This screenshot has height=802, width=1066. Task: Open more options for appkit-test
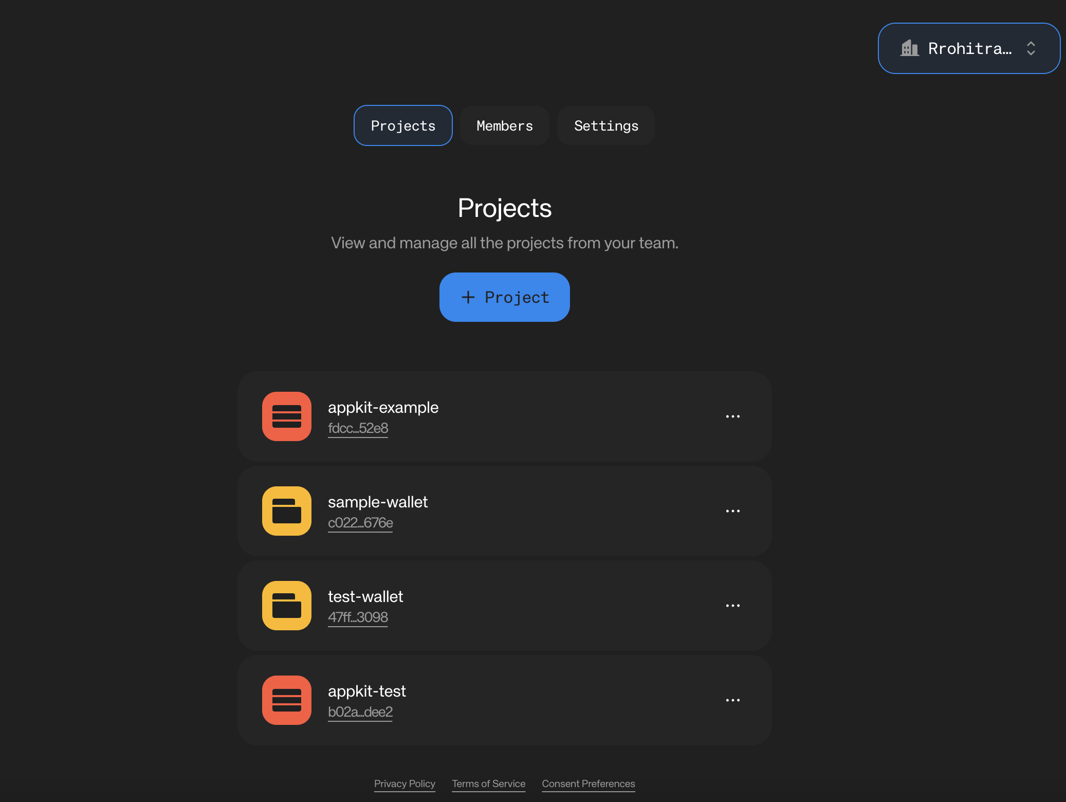(x=732, y=700)
